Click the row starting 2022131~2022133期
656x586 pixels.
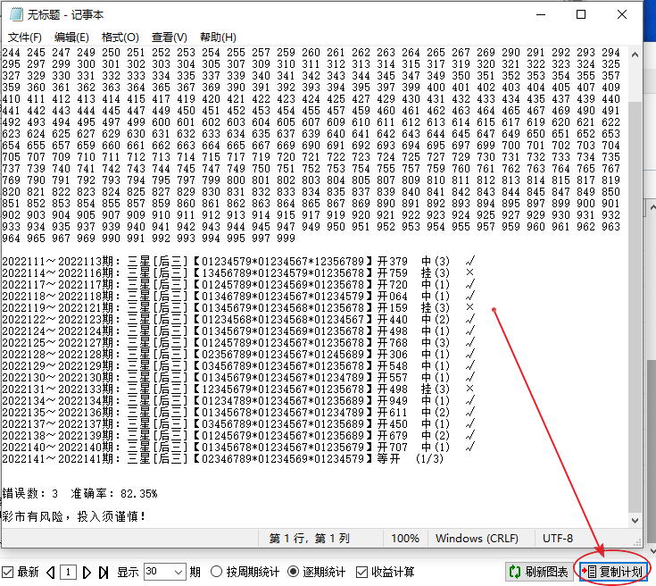238,389
